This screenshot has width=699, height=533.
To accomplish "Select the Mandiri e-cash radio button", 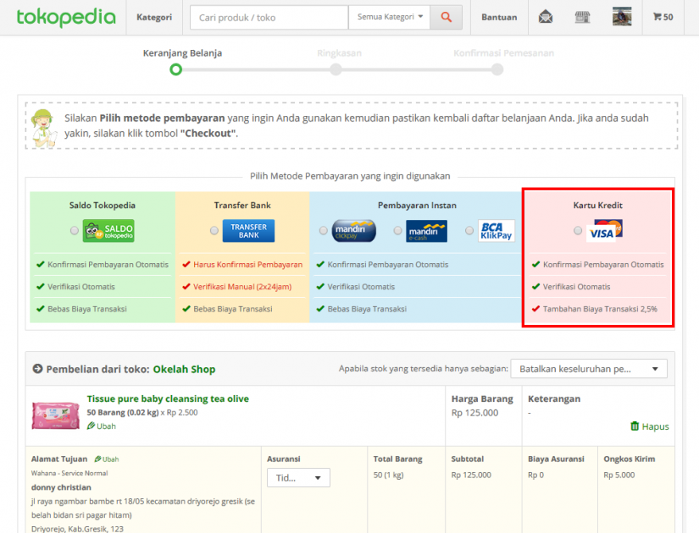I will pos(397,230).
